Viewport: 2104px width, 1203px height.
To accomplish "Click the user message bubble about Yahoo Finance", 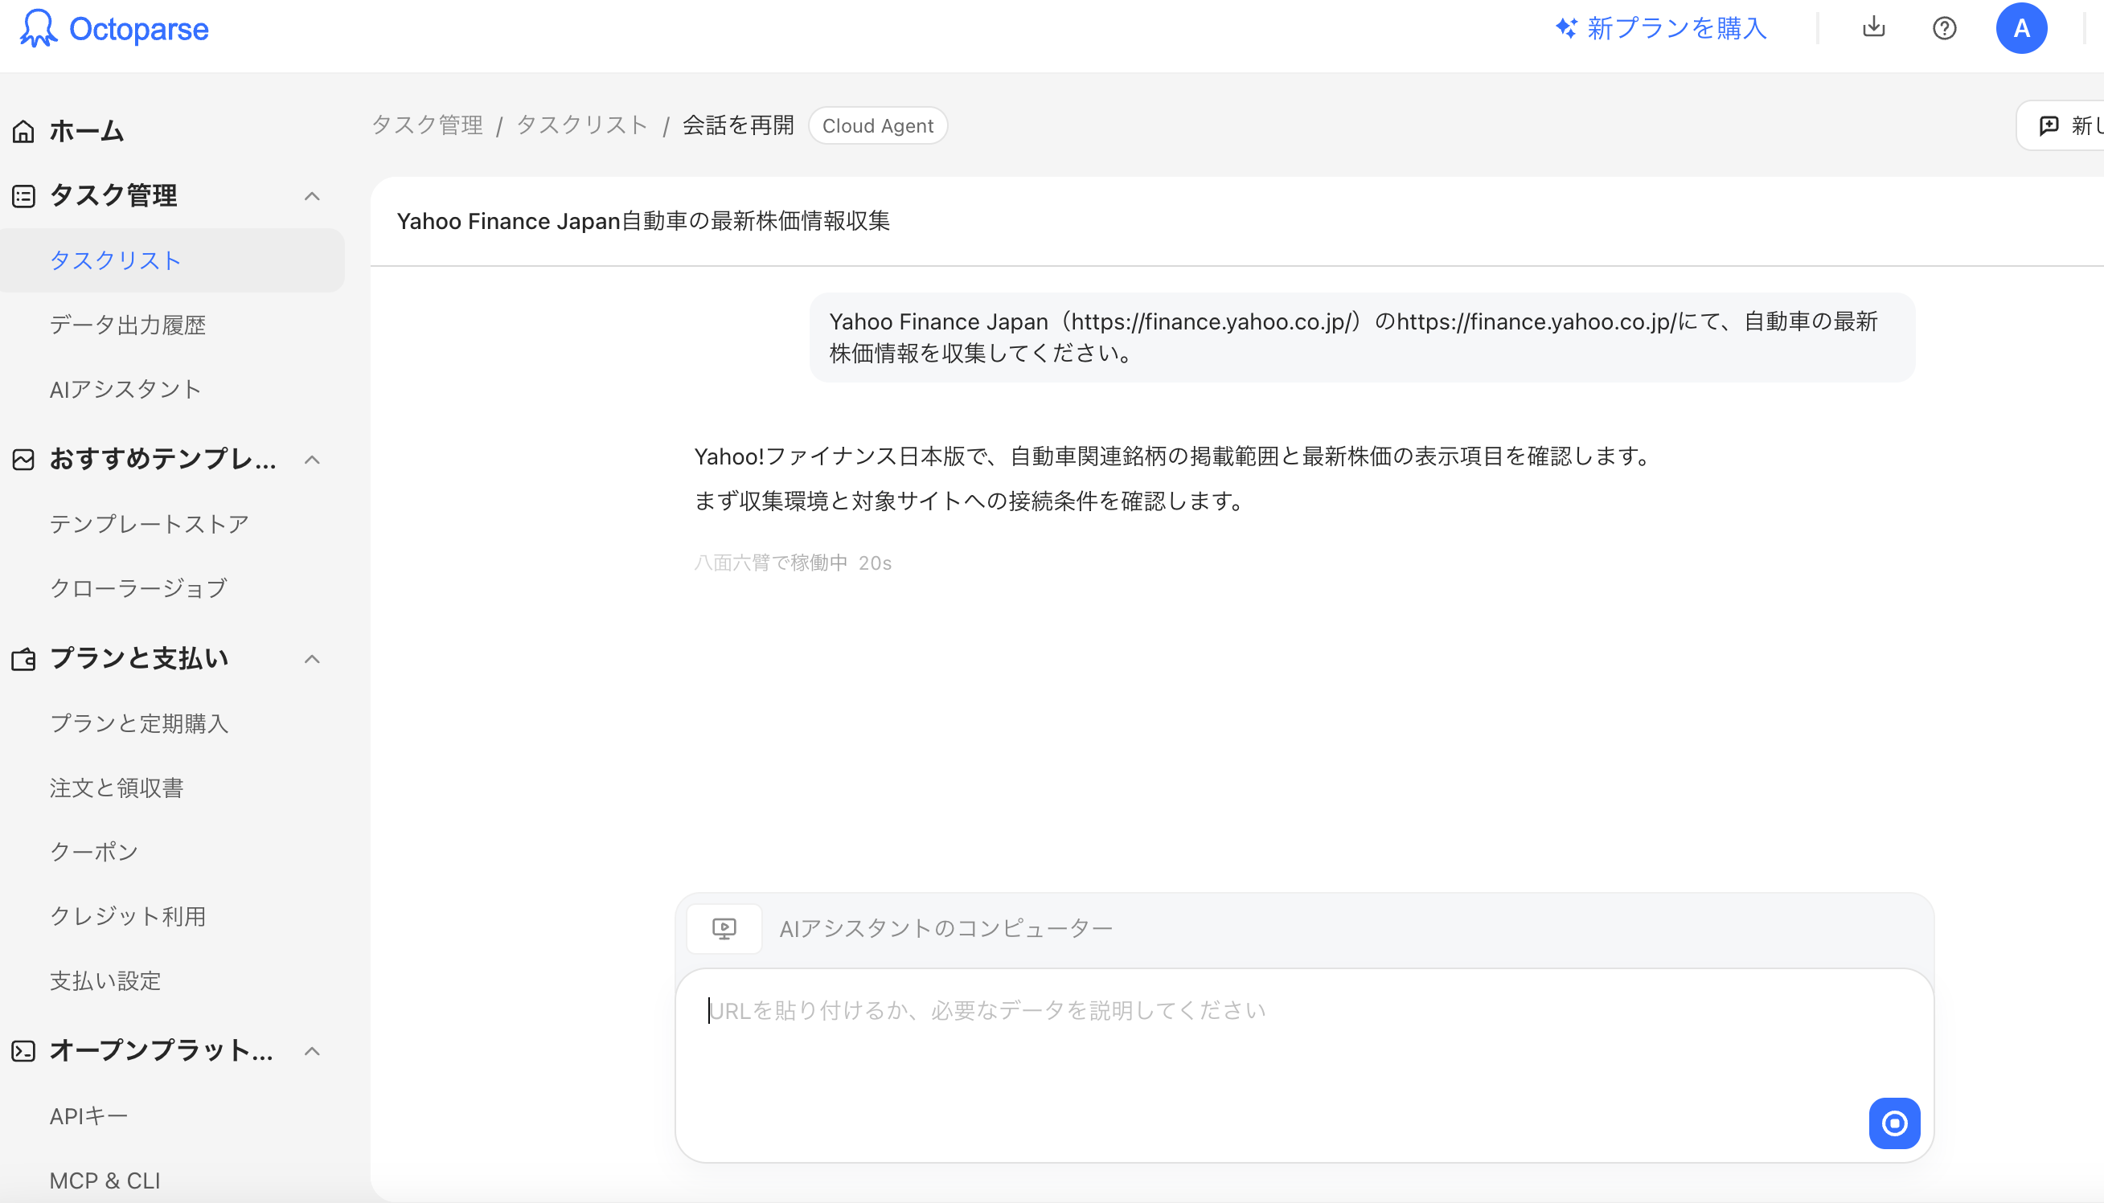I will 1362,337.
